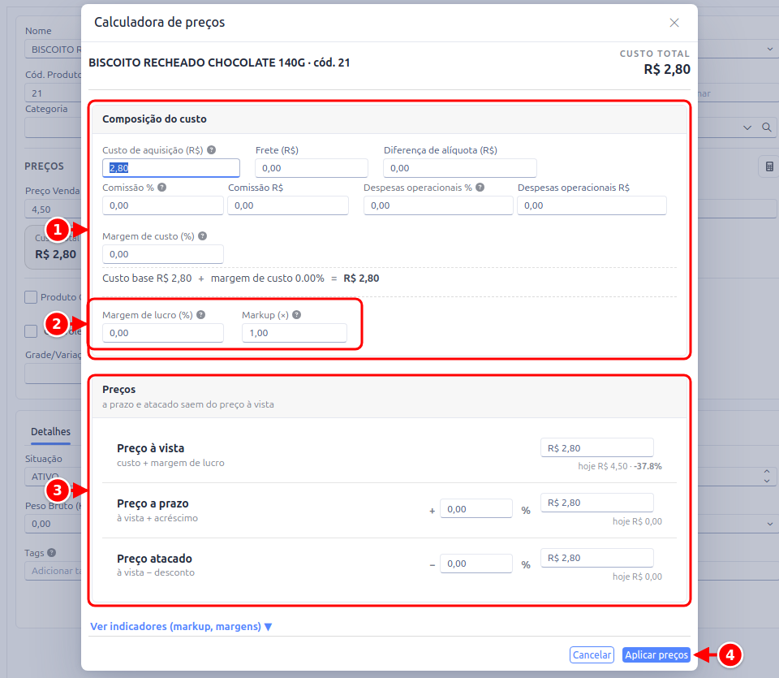
Task: Click the hoje R$ 4,50 · -37.8% text
Action: pos(619,466)
